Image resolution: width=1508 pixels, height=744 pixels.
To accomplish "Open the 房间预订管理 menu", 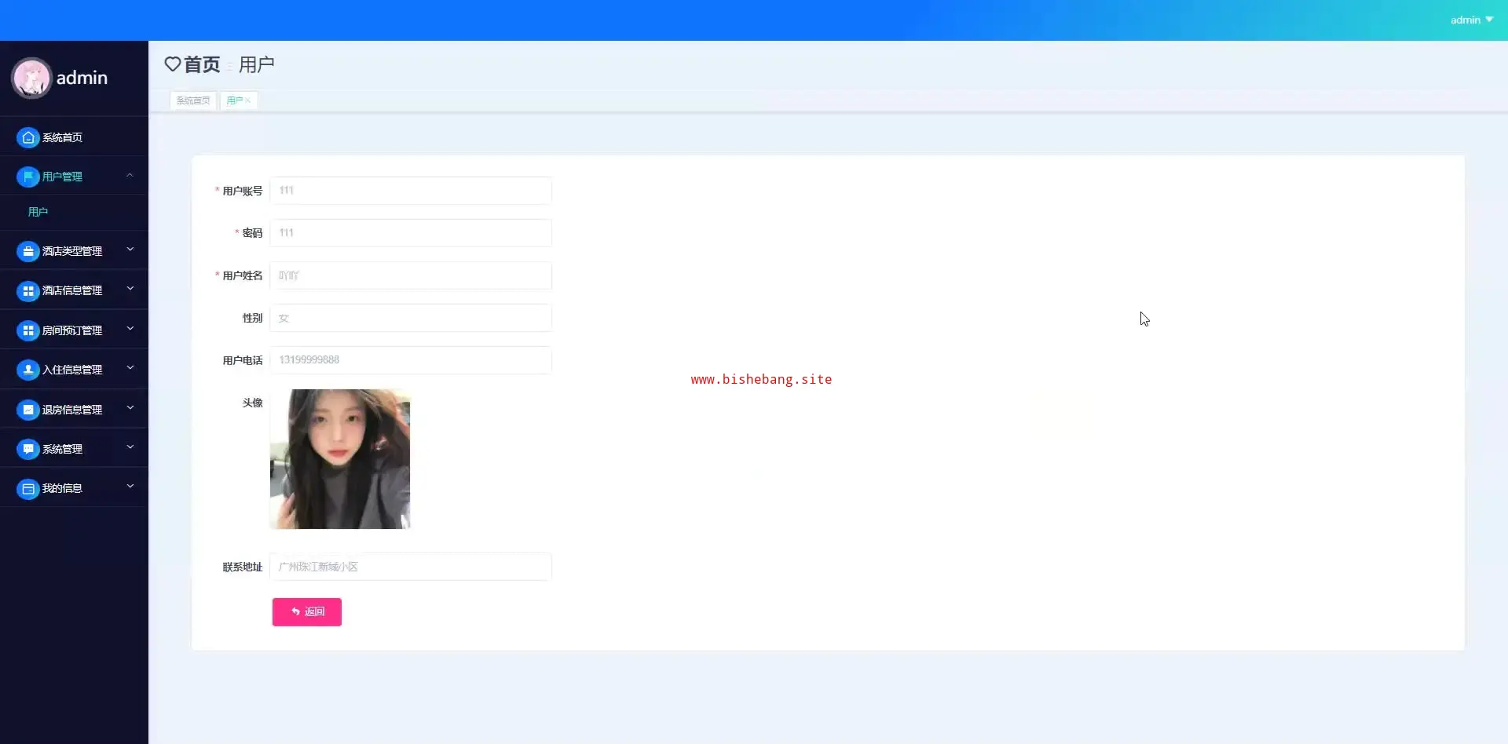I will click(x=74, y=330).
